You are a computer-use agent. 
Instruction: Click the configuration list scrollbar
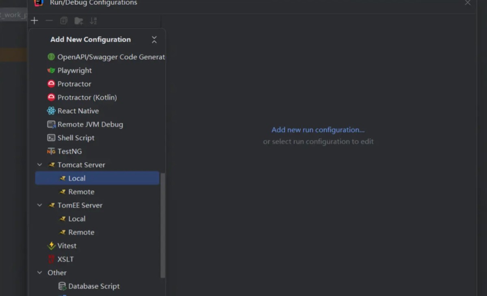tap(163, 225)
